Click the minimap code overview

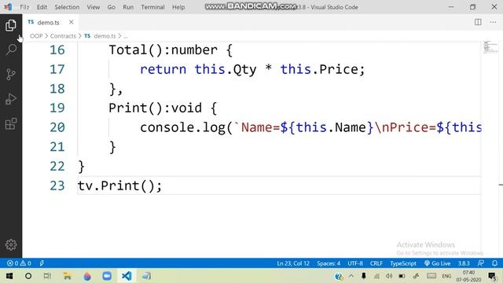[490, 47]
